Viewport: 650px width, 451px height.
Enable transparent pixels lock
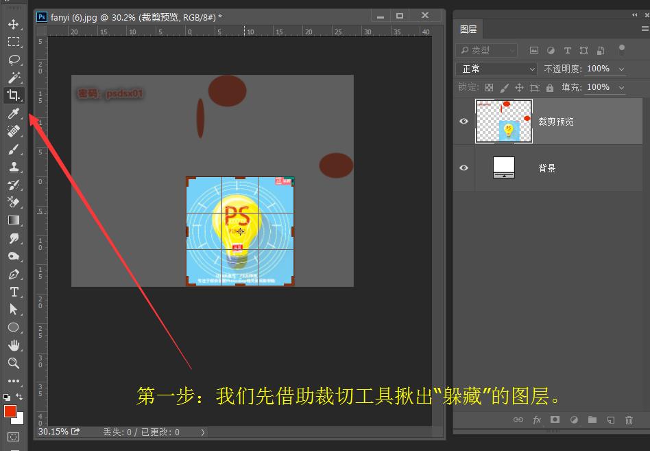pos(488,87)
